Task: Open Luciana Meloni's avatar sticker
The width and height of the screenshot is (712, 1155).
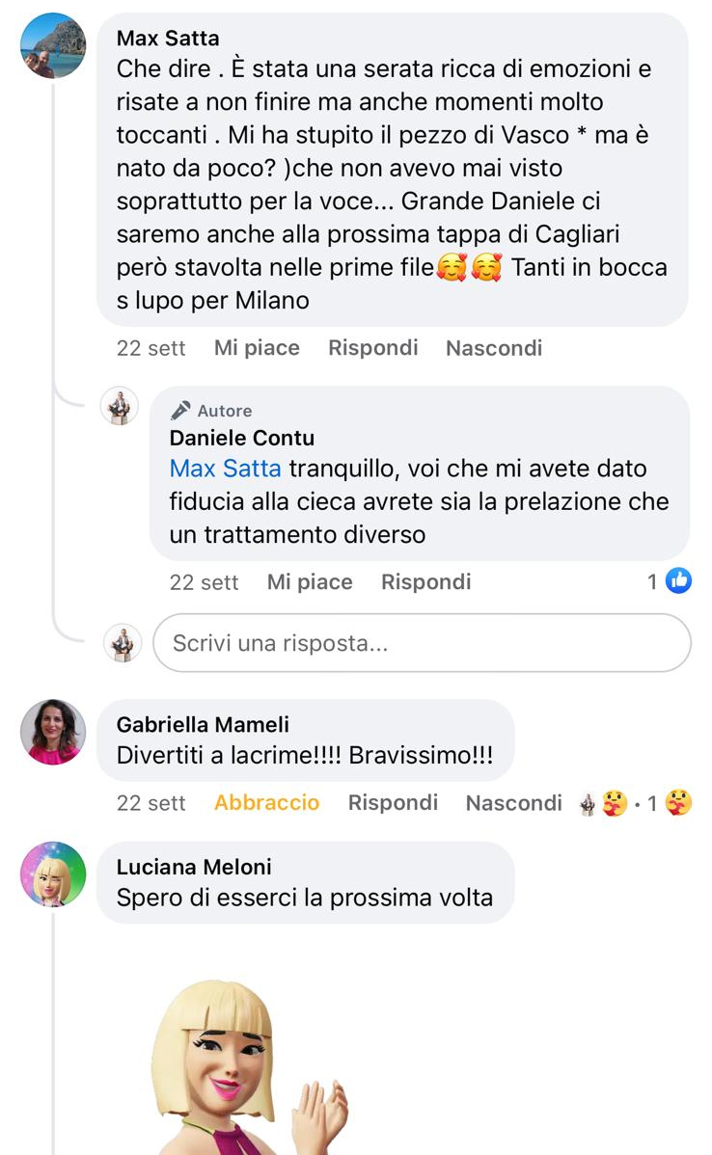Action: pos(251,1066)
